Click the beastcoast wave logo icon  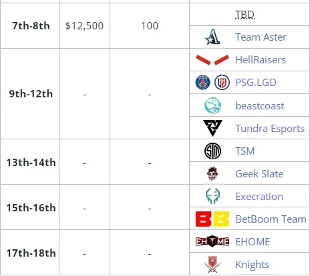pyautogui.click(x=212, y=105)
